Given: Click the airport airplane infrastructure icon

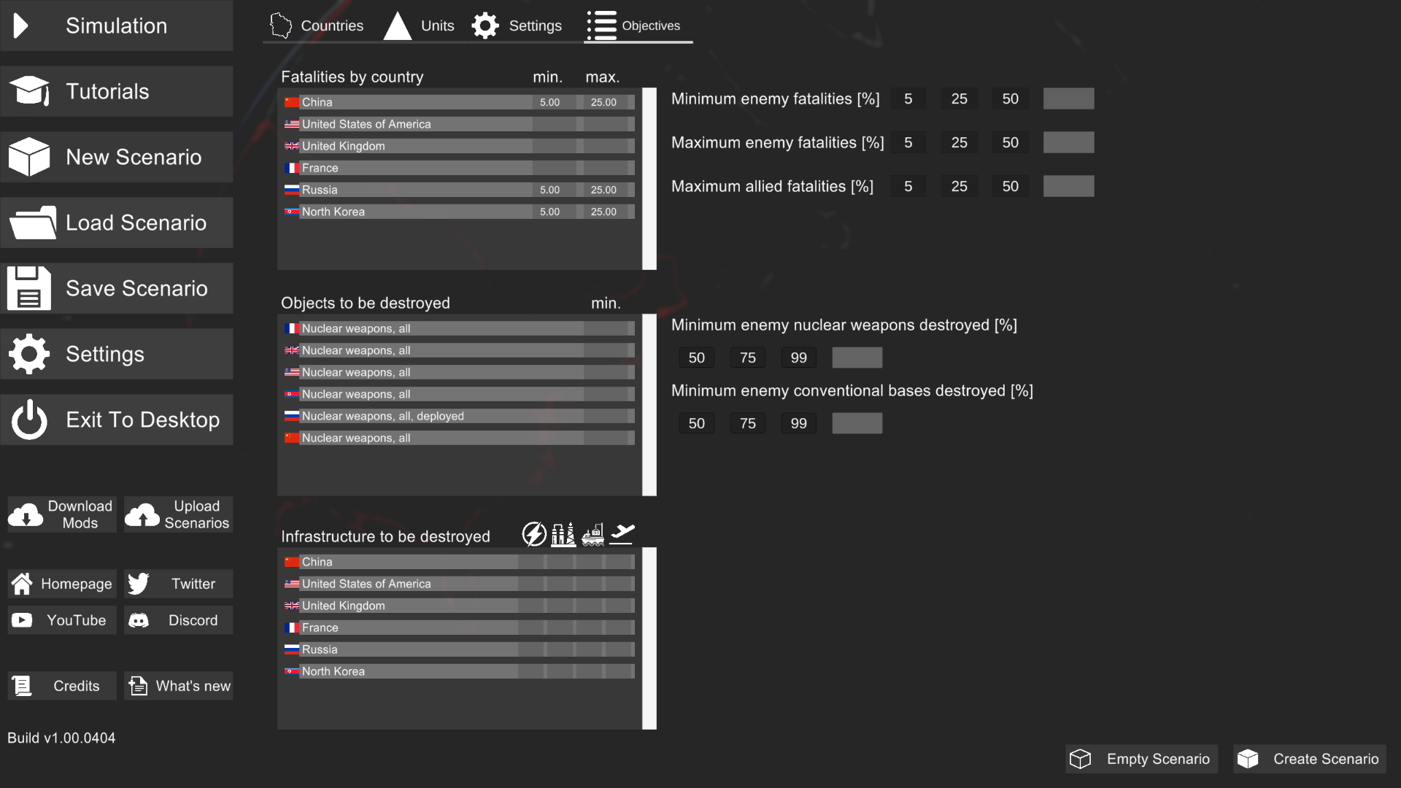Looking at the screenshot, I should (622, 535).
